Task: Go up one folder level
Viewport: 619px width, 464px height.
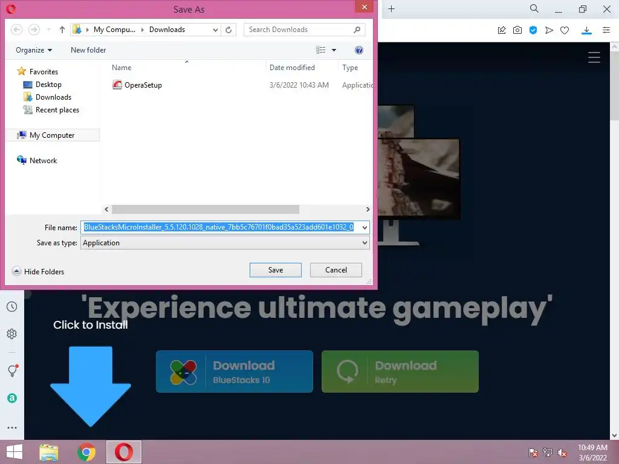Action: (62, 30)
